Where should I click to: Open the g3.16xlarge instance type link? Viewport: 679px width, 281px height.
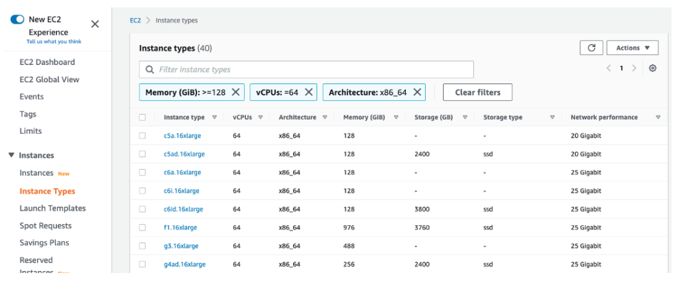[x=181, y=246]
